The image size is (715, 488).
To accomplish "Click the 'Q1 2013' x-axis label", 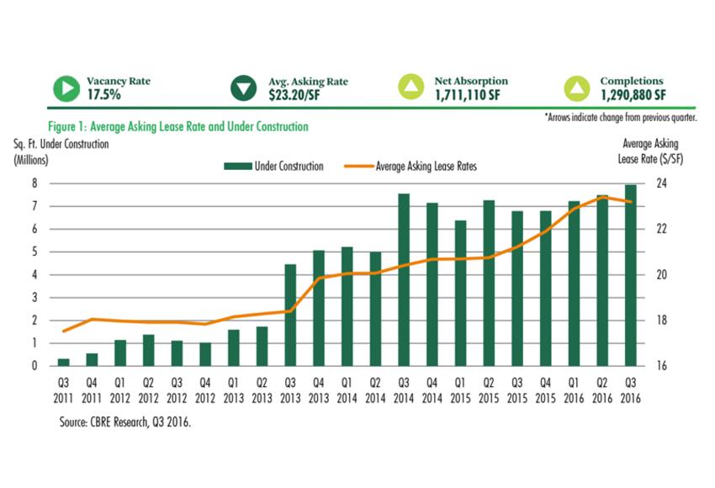I will (x=234, y=391).
